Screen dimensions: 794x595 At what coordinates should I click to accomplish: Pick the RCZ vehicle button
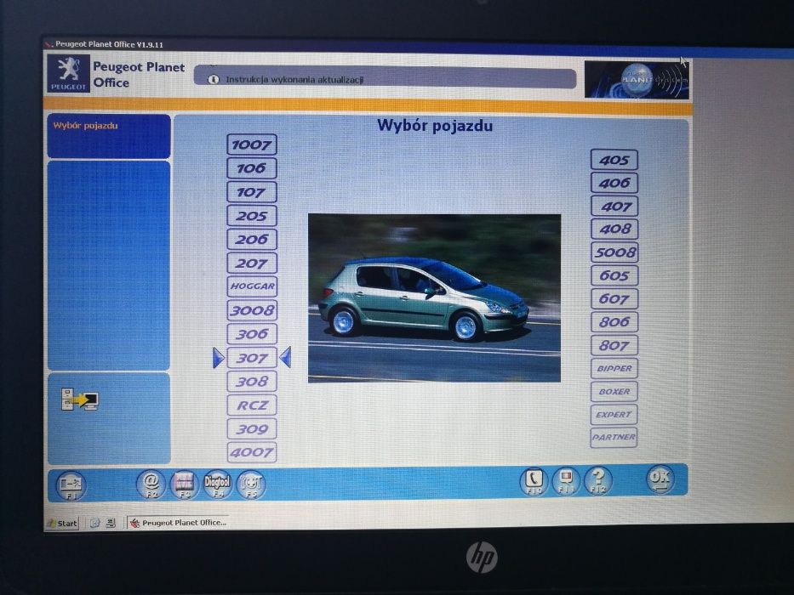point(252,405)
